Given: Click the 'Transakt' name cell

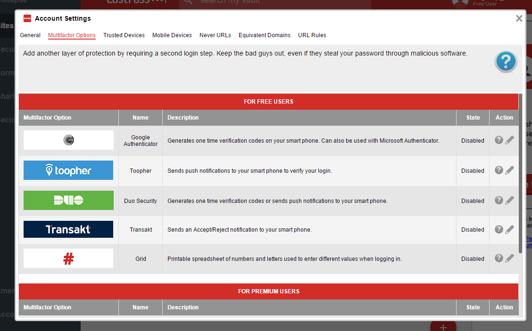Looking at the screenshot, I should click(141, 230).
